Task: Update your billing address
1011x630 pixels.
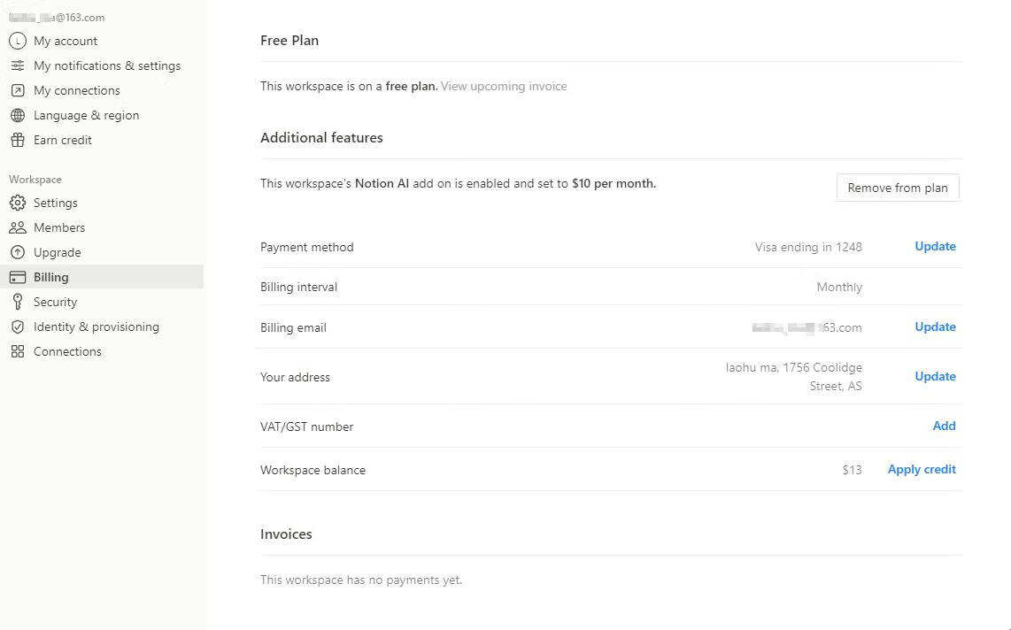Action: coord(935,376)
